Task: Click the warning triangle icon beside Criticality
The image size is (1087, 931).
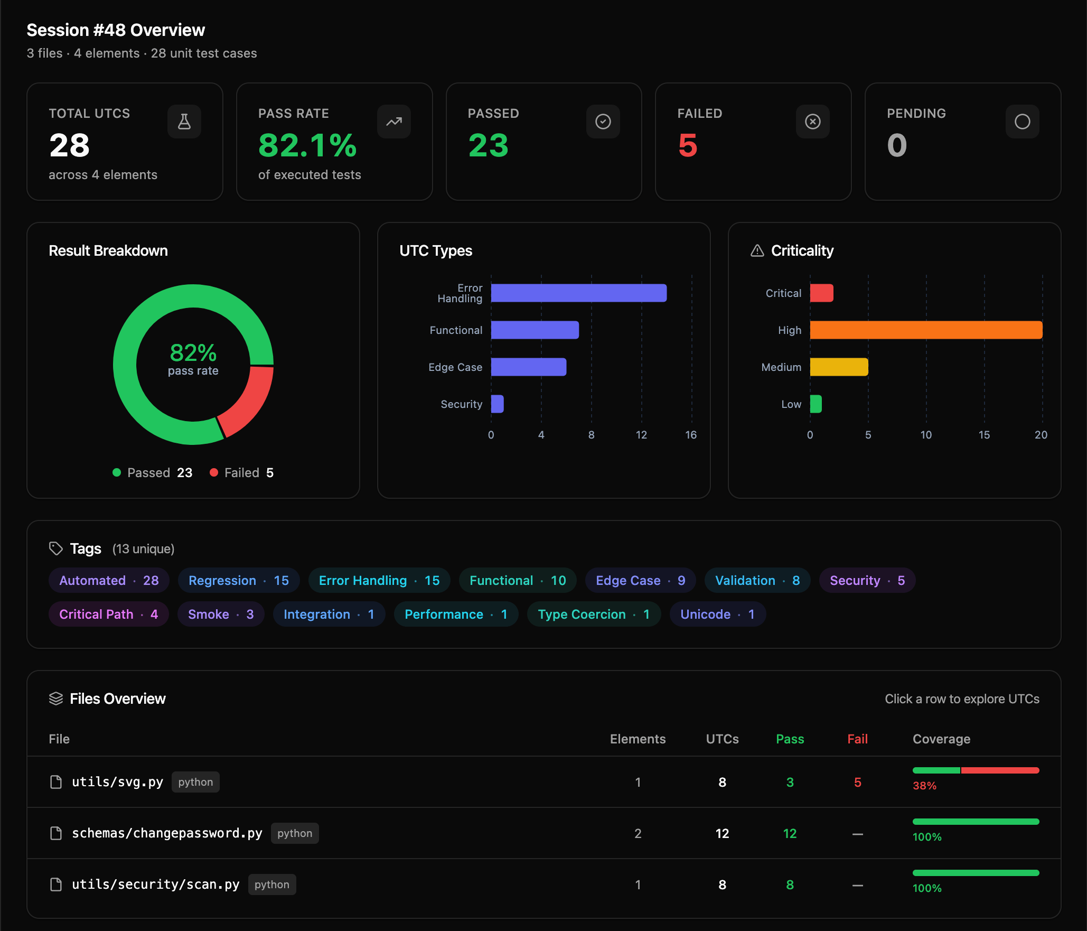Action: coord(757,250)
